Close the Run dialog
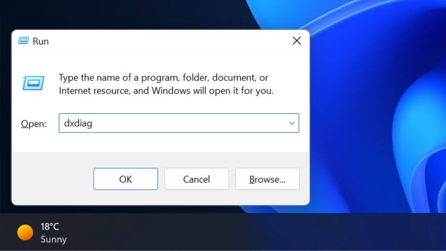Viewport: 446px width, 251px height. tap(297, 41)
